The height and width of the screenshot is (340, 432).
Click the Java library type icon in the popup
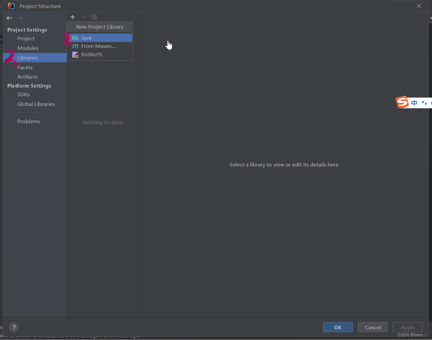click(75, 38)
